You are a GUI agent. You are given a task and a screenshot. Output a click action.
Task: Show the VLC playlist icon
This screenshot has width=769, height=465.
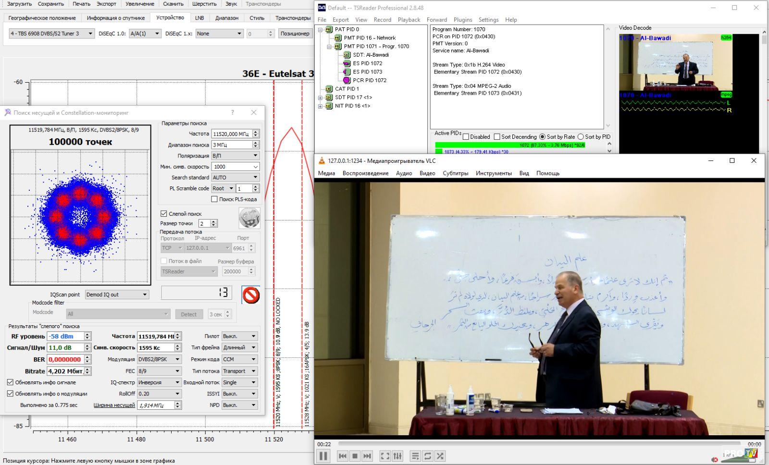415,456
